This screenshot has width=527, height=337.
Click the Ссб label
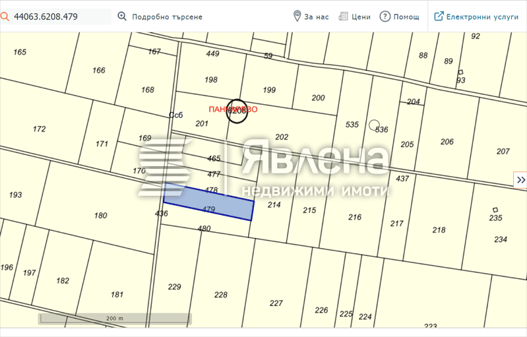click(176, 115)
